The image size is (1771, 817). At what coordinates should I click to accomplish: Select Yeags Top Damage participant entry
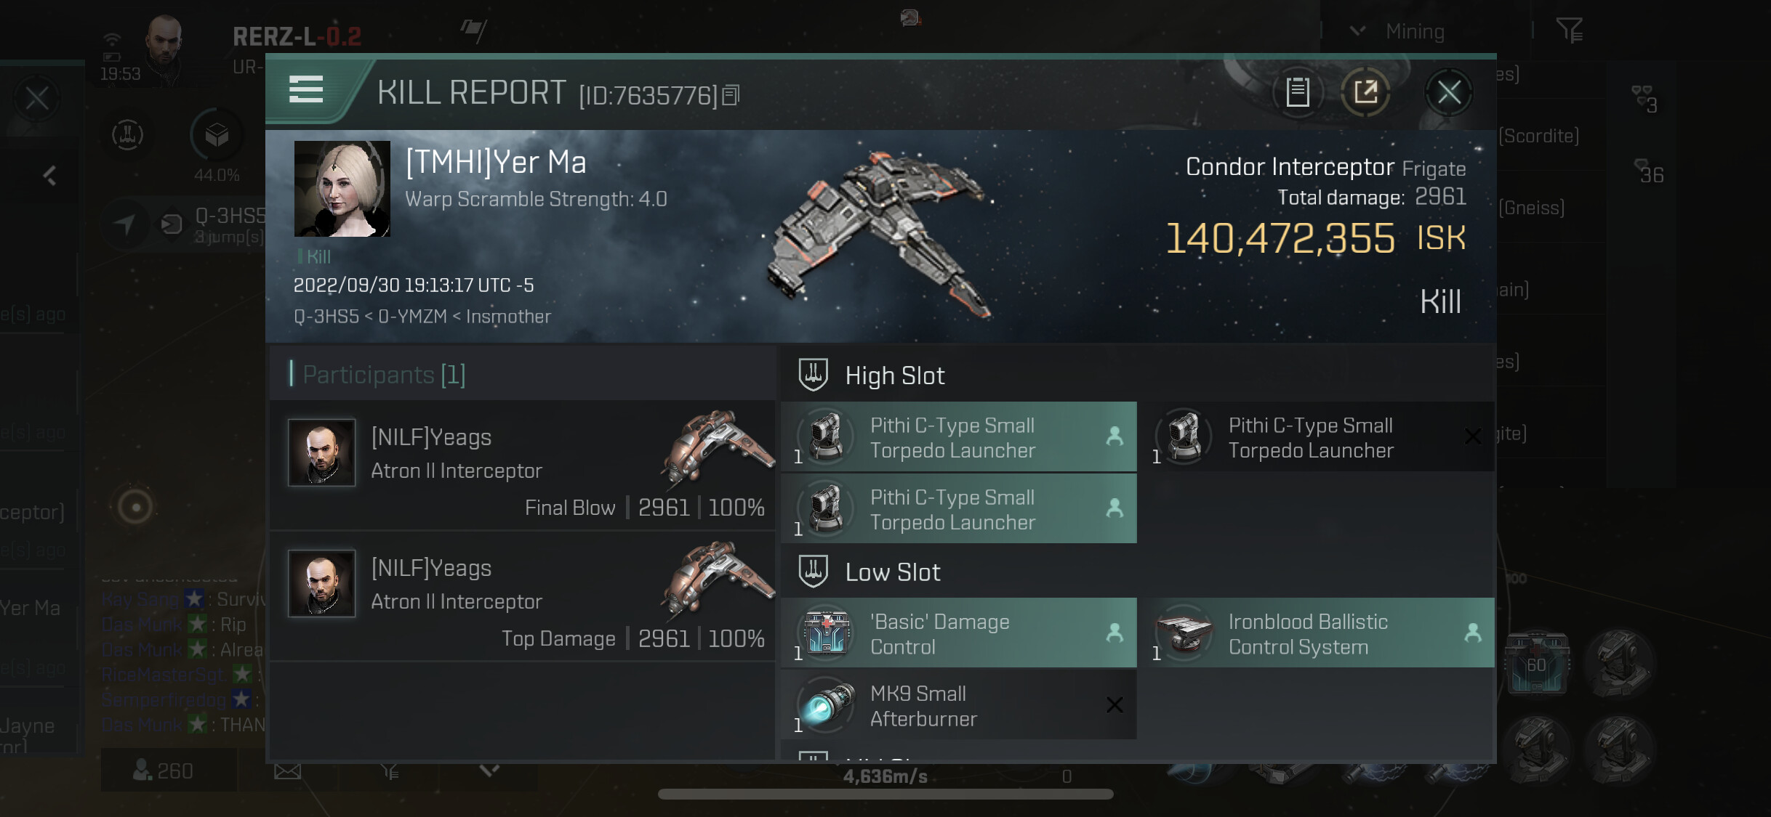522,596
